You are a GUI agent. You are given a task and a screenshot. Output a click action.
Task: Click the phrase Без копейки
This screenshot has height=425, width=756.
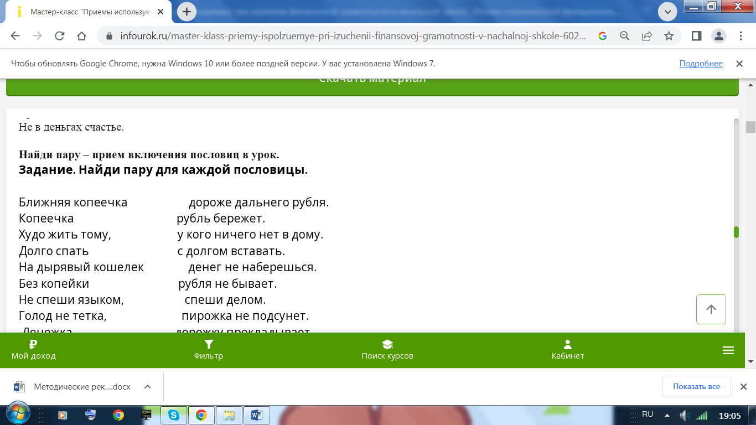tap(54, 284)
